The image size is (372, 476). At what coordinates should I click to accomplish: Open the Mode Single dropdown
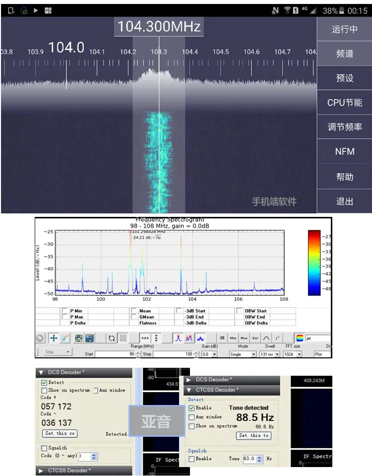[x=243, y=354]
